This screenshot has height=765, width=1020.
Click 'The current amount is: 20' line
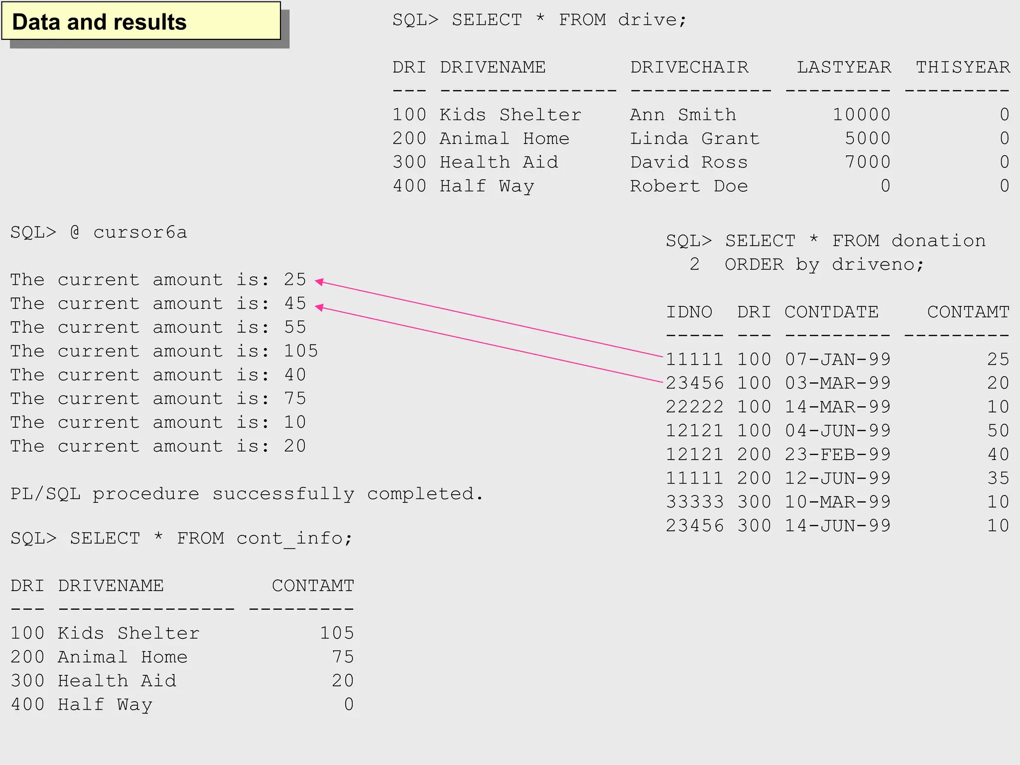point(158,446)
